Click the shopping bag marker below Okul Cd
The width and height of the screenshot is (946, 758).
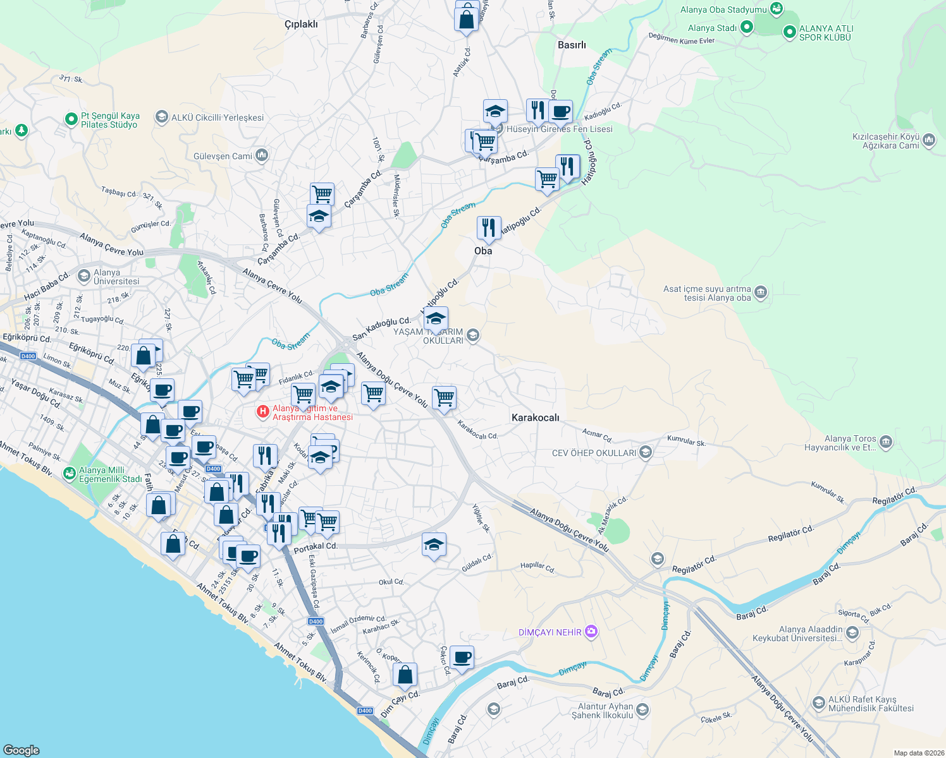(x=405, y=675)
